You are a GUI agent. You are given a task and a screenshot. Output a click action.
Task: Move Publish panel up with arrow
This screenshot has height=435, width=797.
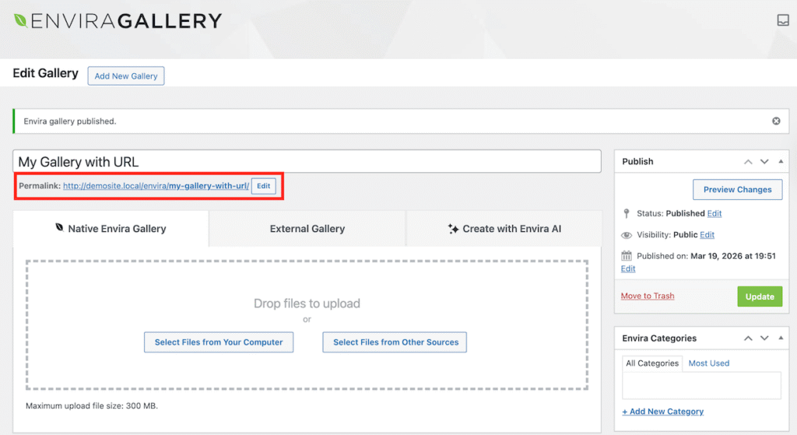[x=748, y=162]
